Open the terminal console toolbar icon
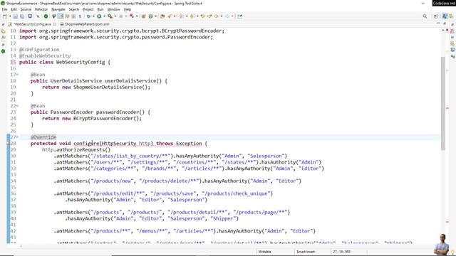 [x=30, y=16]
